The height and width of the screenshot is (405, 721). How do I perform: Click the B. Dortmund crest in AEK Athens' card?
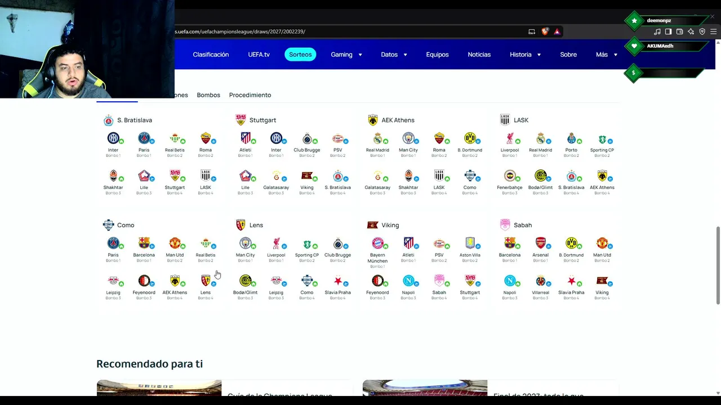[470, 138]
